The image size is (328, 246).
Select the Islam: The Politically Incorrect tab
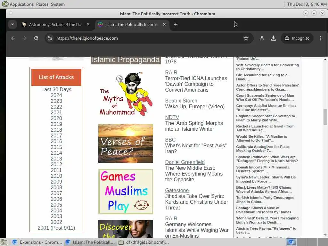tap(132, 24)
